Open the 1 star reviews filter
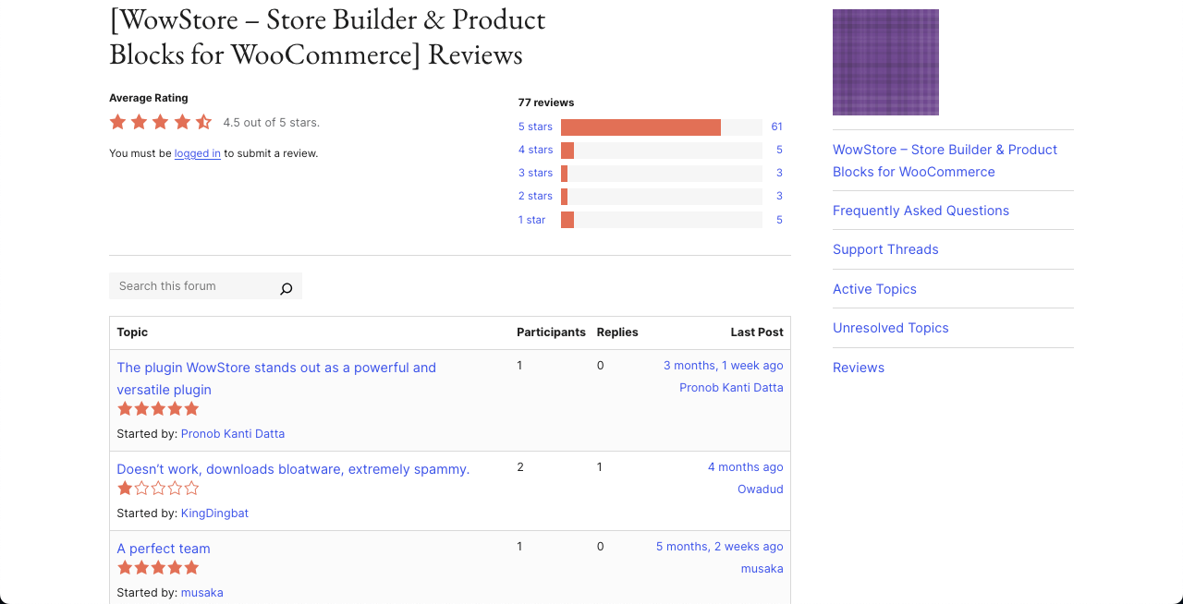The width and height of the screenshot is (1183, 604). (x=531, y=220)
